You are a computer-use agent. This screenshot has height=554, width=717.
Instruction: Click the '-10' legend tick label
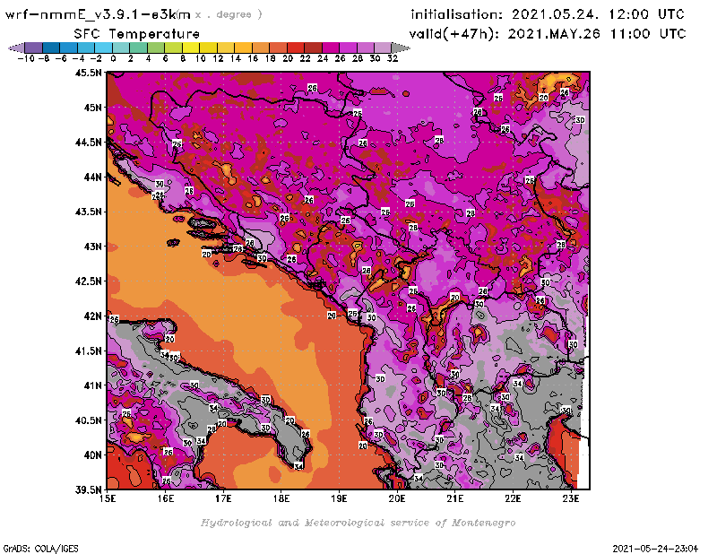click(26, 58)
